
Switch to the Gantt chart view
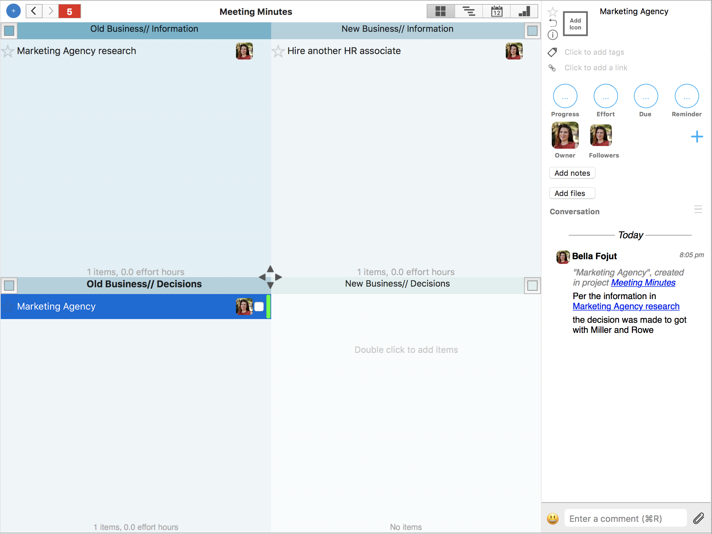[x=468, y=11]
